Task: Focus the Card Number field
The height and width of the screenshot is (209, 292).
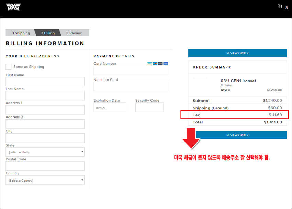Action: point(131,71)
